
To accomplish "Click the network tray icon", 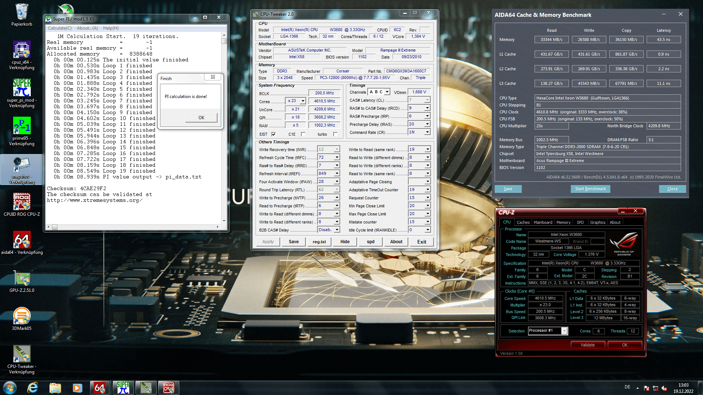I will (655, 388).
